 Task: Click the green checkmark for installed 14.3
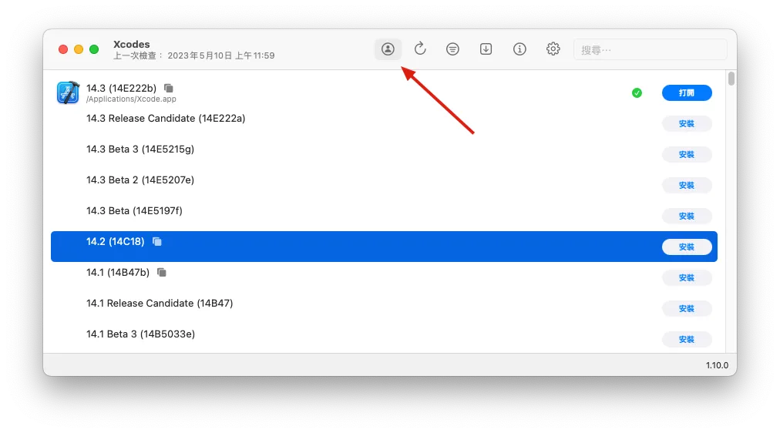tap(637, 92)
